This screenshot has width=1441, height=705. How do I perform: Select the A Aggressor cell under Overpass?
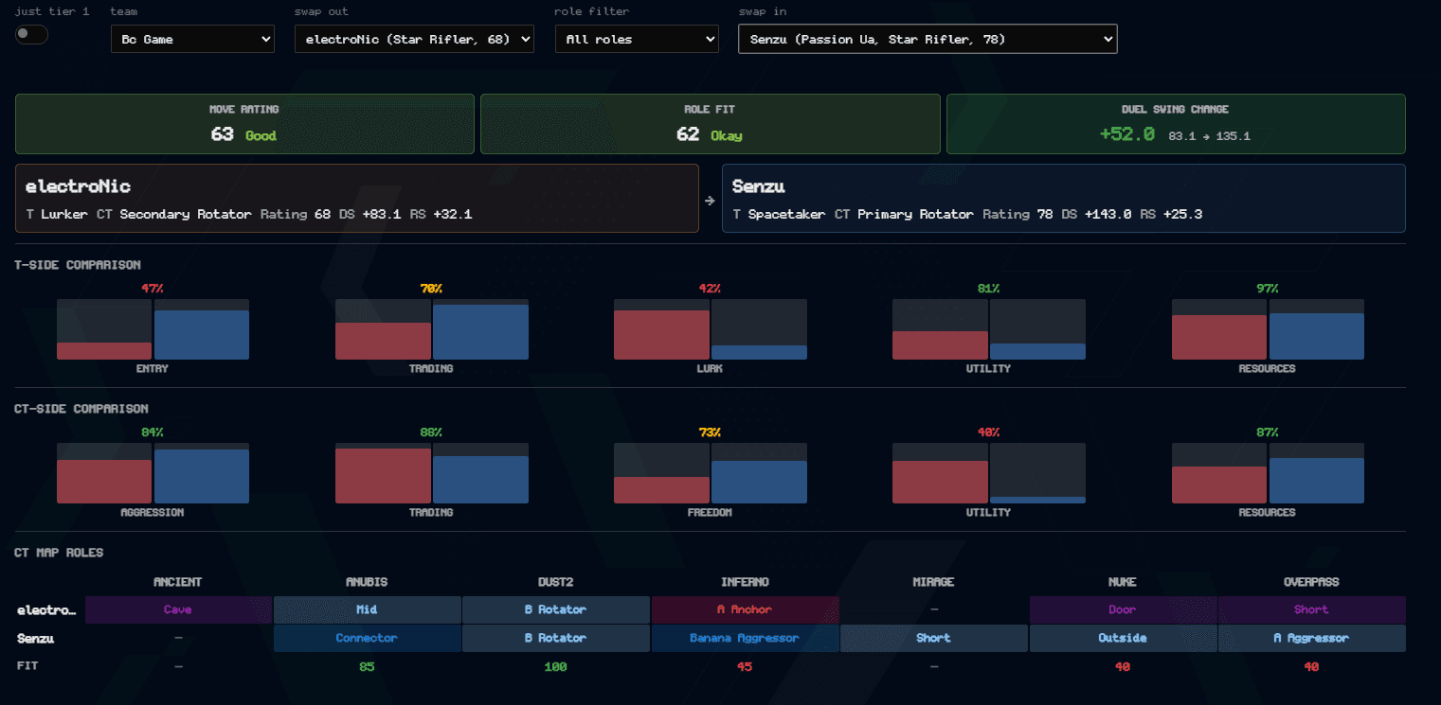click(1312, 638)
